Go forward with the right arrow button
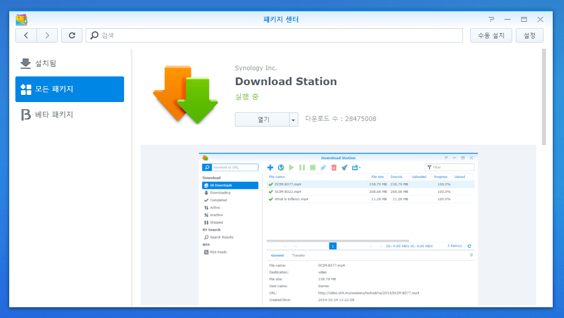Screen dimensions: 564x318 pyautogui.click(x=47, y=35)
